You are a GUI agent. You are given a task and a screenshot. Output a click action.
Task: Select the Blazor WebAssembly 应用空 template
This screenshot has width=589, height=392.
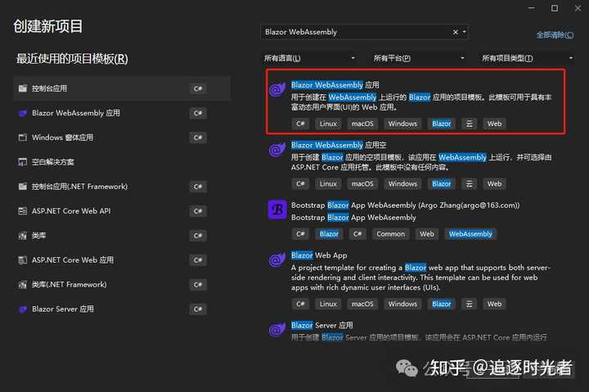[339, 145]
